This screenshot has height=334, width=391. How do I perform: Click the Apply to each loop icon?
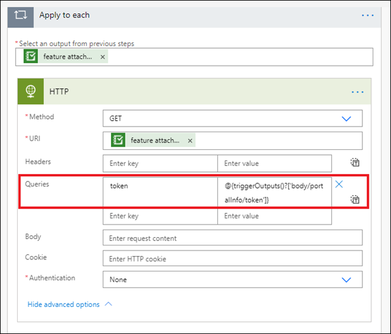[x=20, y=15]
